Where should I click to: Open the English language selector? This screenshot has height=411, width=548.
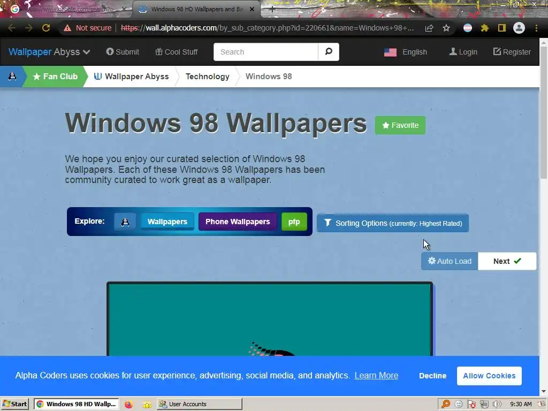pyautogui.click(x=406, y=52)
